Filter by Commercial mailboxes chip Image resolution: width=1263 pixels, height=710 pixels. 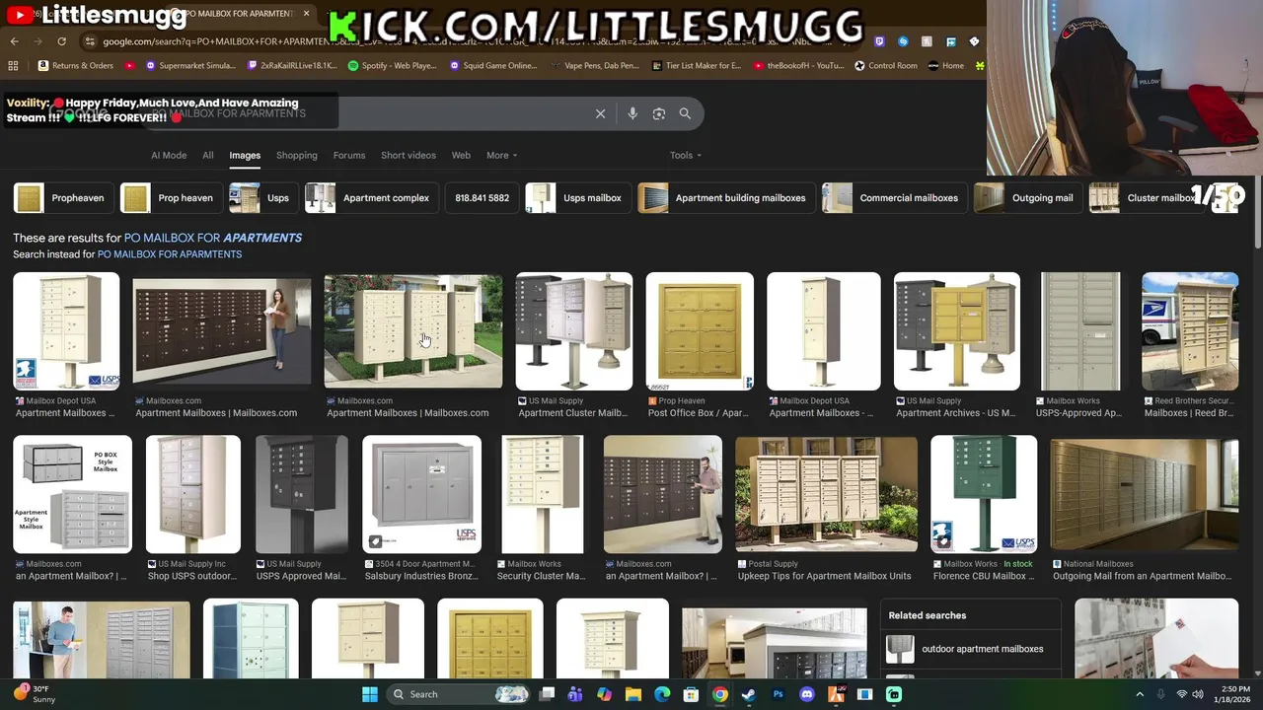click(894, 198)
